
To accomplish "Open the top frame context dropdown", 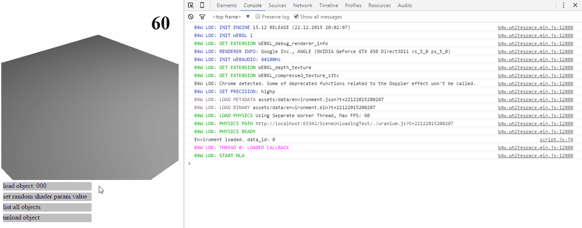I will tap(231, 17).
